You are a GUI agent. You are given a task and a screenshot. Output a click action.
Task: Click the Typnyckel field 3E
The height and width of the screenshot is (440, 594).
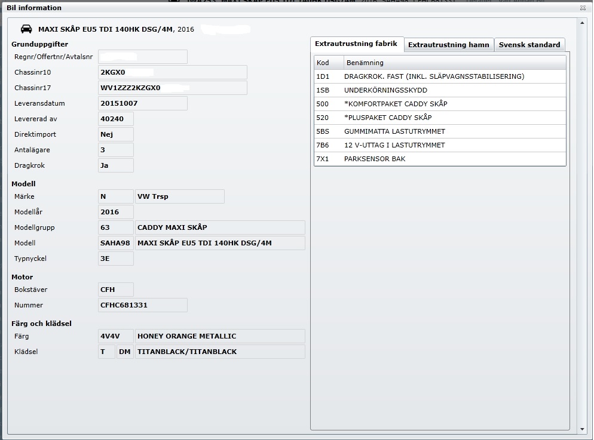pos(115,259)
